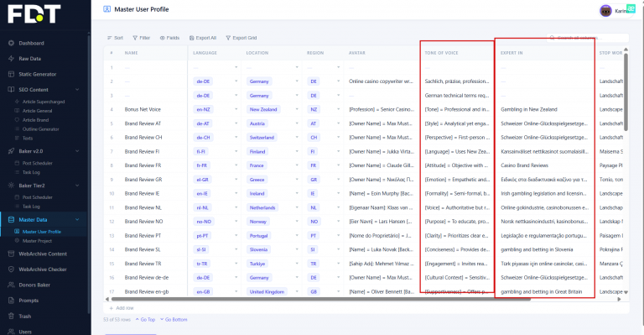Viewport: 644px width, 335px height.
Task: Click the Sort toolbar button
Action: [115, 38]
